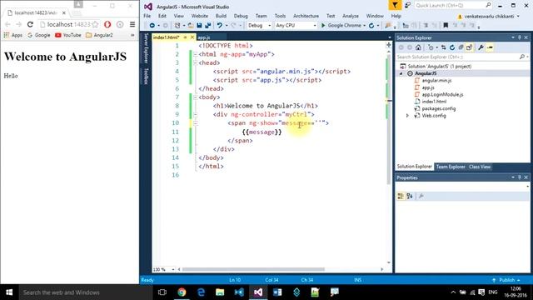Image resolution: width=533 pixels, height=300 pixels.
Task: Click the Collapse All icon in Solution Explorer
Action: pyautogui.click(x=461, y=47)
